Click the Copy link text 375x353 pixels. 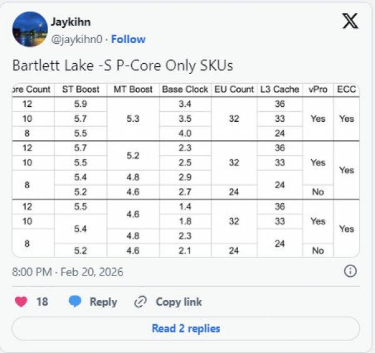click(x=179, y=302)
